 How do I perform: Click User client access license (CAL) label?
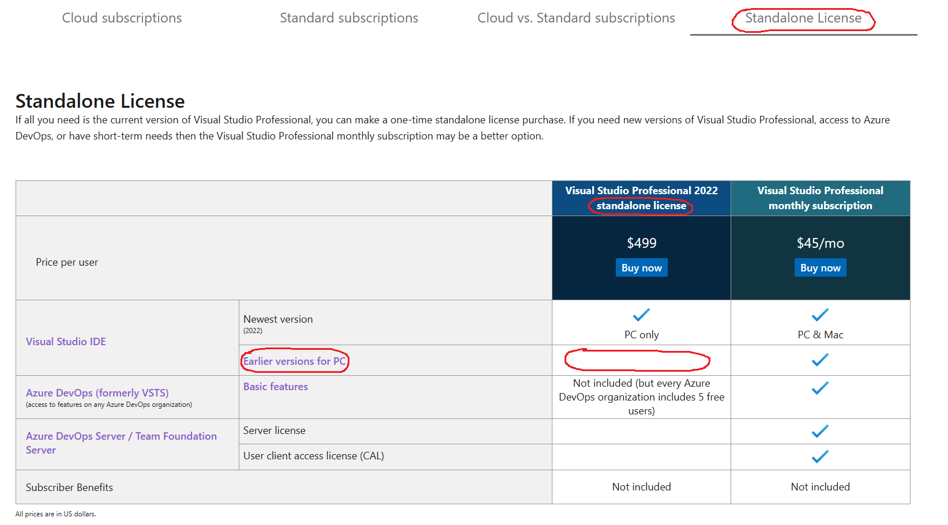click(x=313, y=456)
